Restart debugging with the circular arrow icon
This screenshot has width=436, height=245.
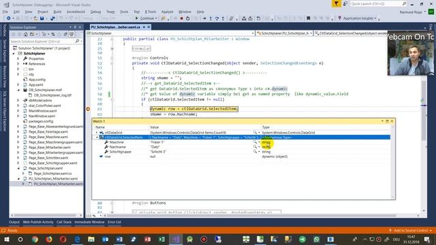[x=188, y=18]
